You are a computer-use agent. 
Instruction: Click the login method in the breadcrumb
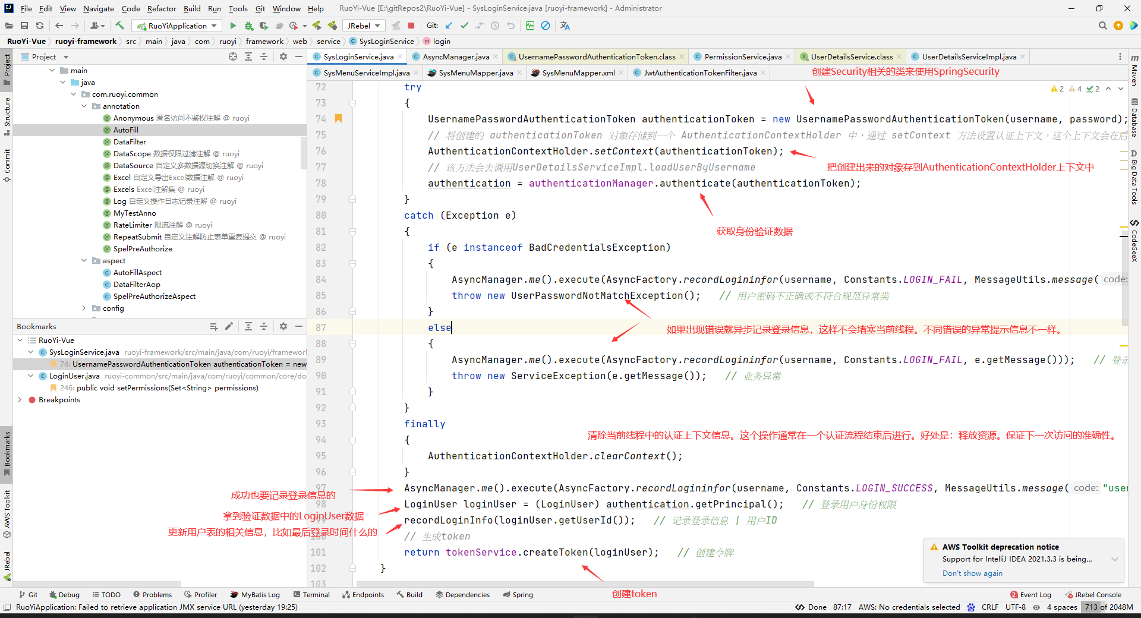click(436, 41)
